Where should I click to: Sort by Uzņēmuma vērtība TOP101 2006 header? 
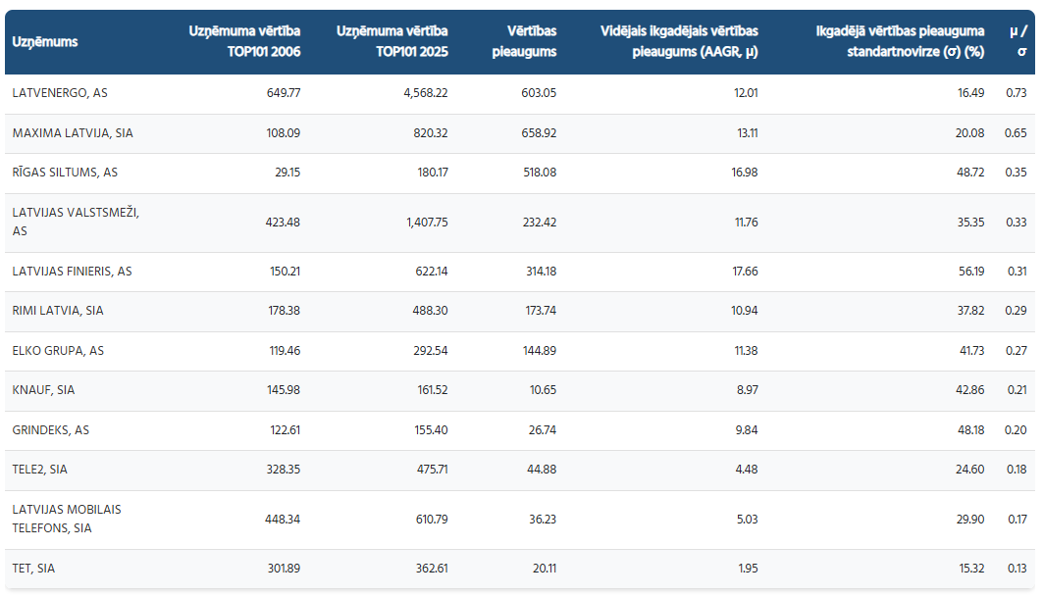click(x=244, y=42)
